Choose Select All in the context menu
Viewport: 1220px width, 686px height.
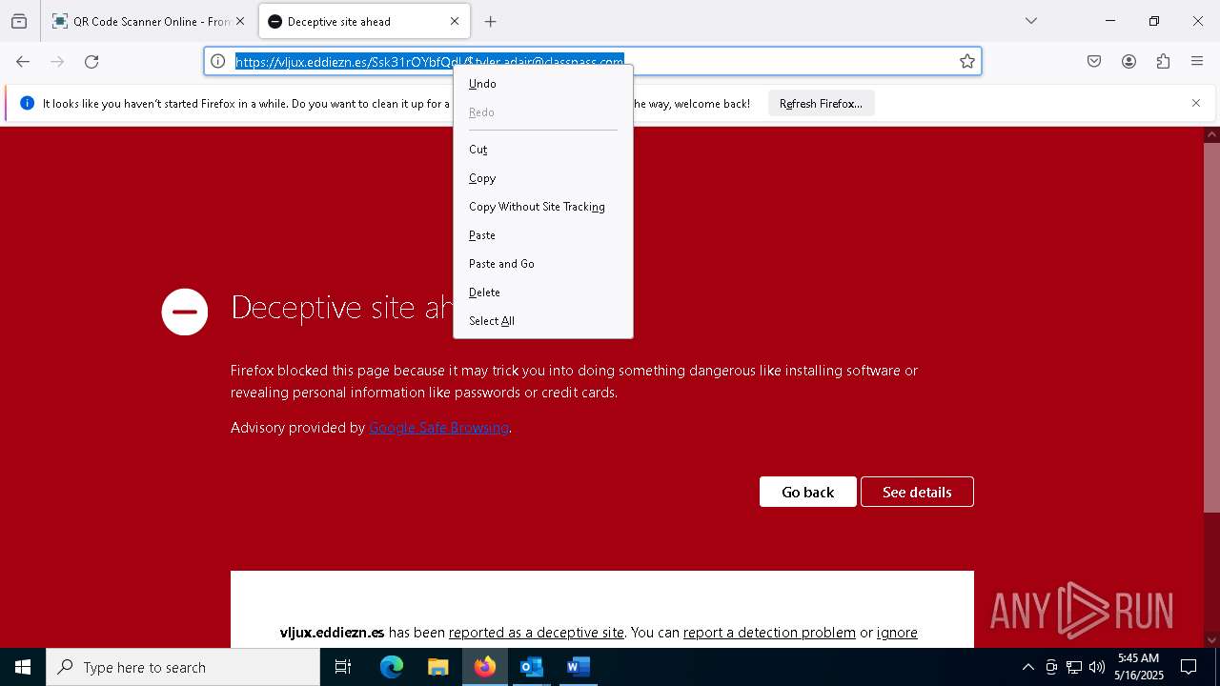coord(543,321)
